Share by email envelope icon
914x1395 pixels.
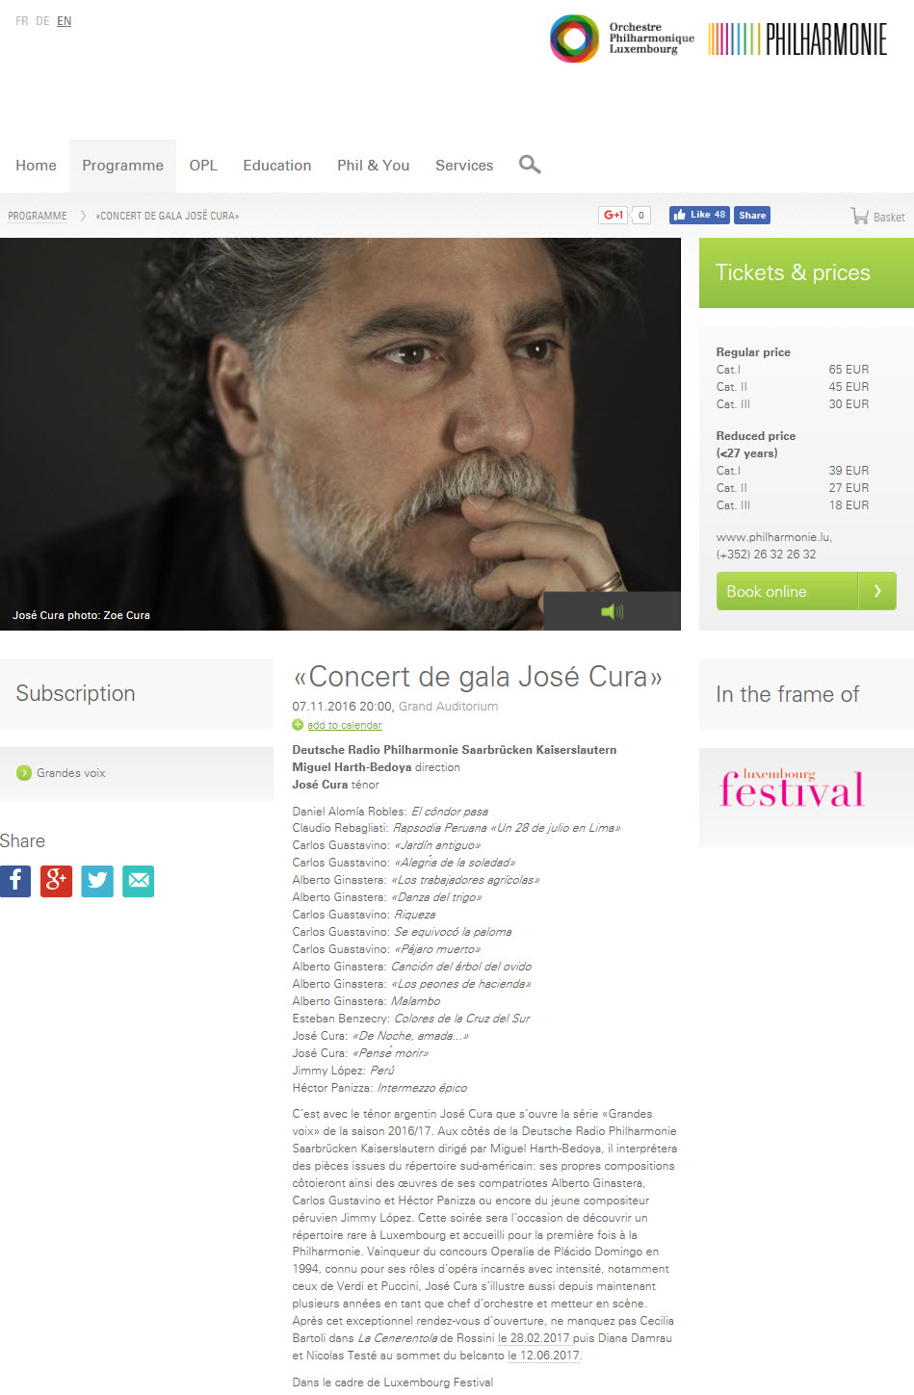[139, 881]
